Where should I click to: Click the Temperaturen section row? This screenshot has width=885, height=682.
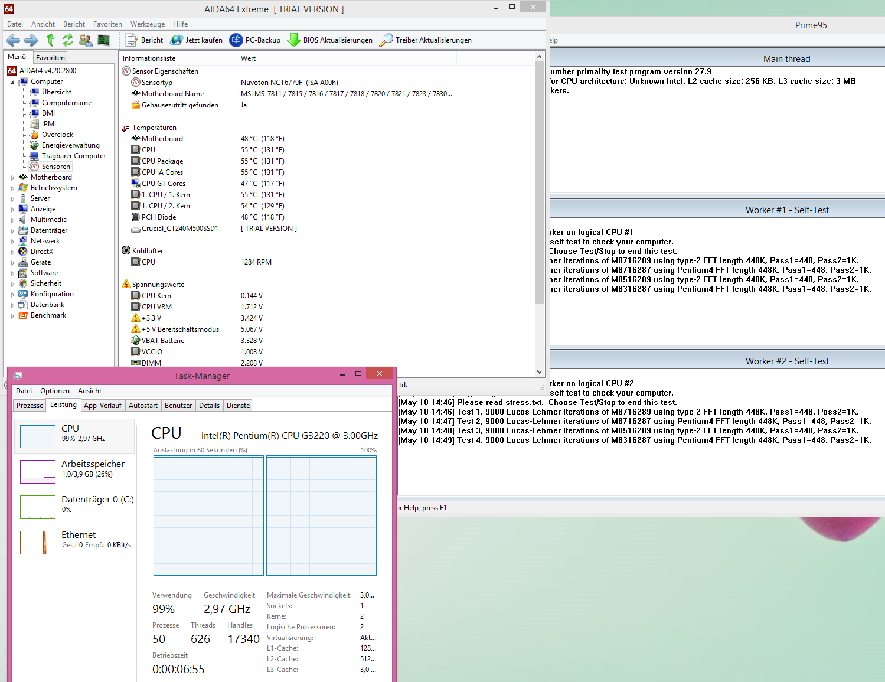click(x=154, y=128)
